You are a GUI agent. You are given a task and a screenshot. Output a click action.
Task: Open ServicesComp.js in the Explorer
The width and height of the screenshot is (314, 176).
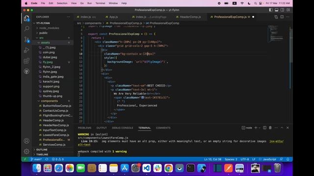[54, 145]
